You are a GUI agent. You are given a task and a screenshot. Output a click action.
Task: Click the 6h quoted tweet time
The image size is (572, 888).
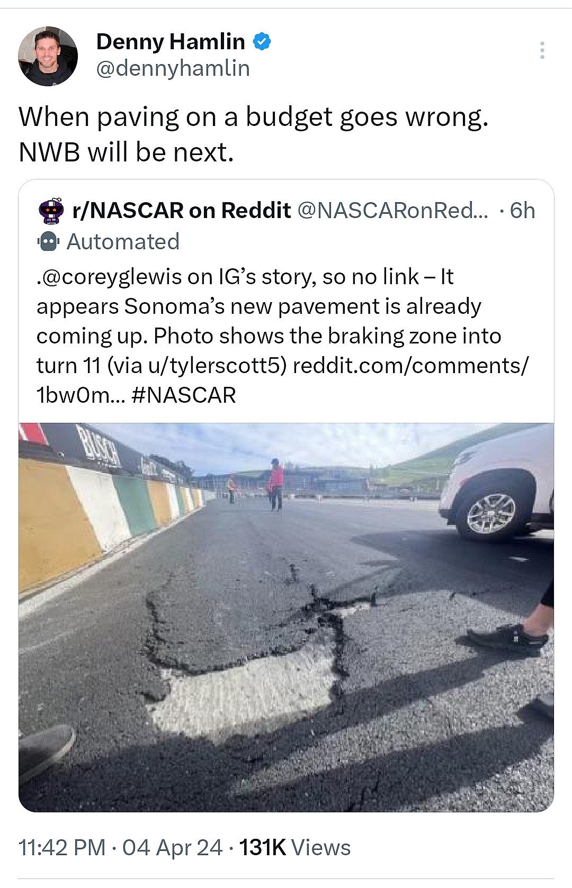pyautogui.click(x=522, y=211)
